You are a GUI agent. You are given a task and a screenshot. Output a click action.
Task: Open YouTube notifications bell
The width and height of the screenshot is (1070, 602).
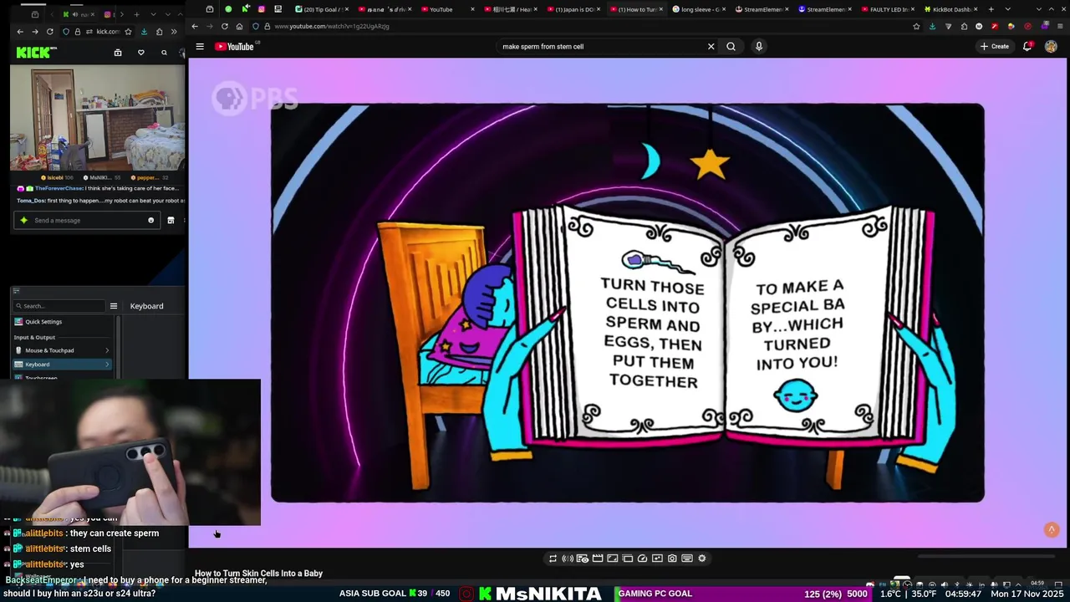pos(1027,47)
